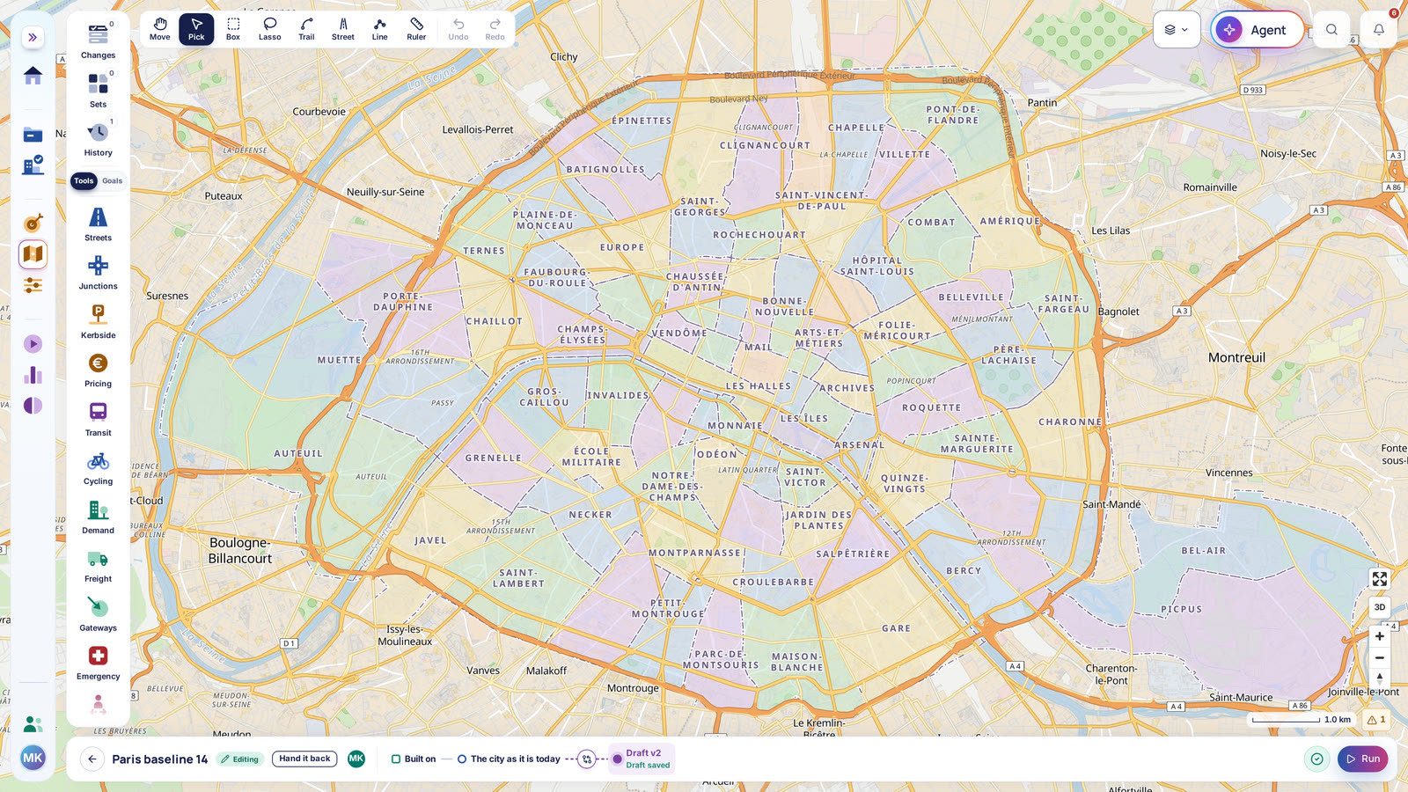Select the Move tool
Screen dimensions: 1408x792
pos(160,29)
